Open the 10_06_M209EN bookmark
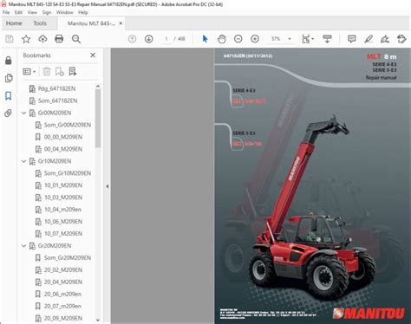The width and height of the screenshot is (411, 324). coord(63,222)
